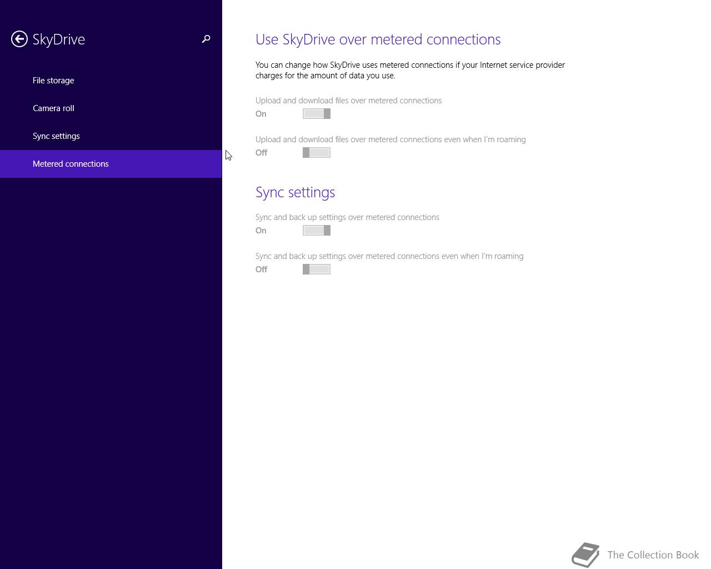This screenshot has height=569, width=711.
Task: Select Sync settings in the sidebar
Action: tap(111, 136)
